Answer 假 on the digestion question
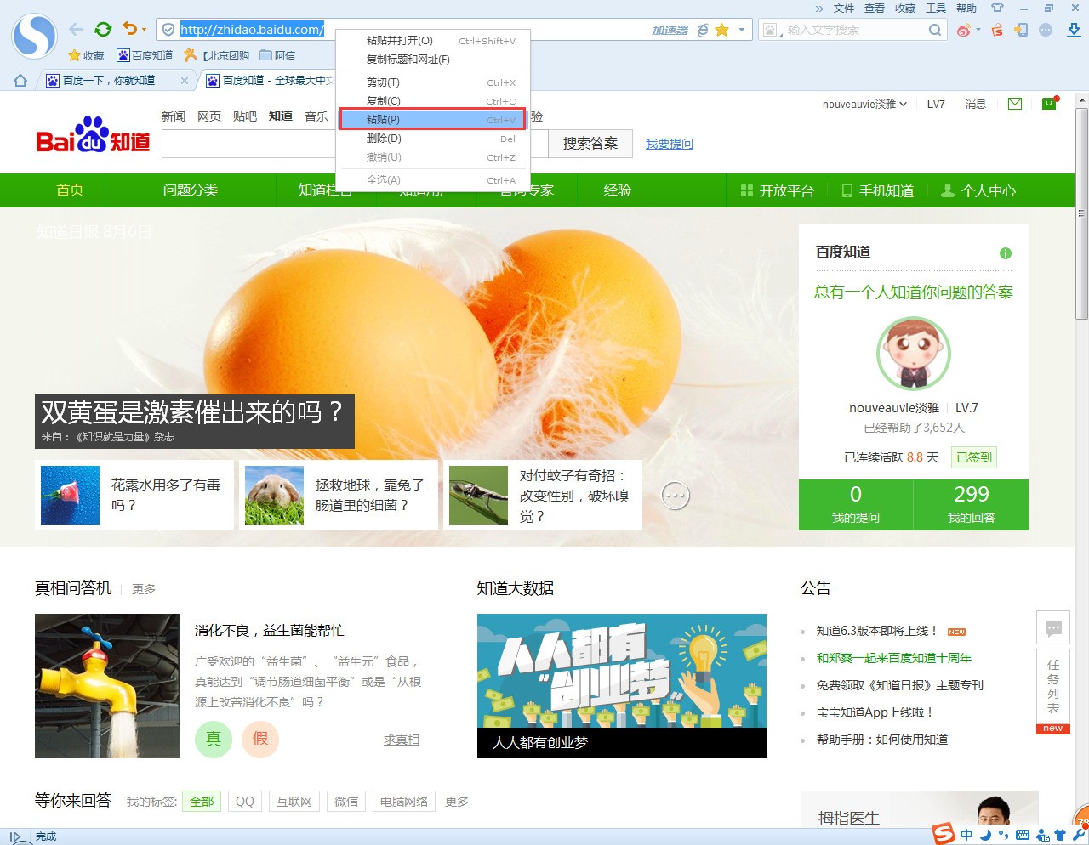Screen dimensions: 1089x845 pos(260,739)
